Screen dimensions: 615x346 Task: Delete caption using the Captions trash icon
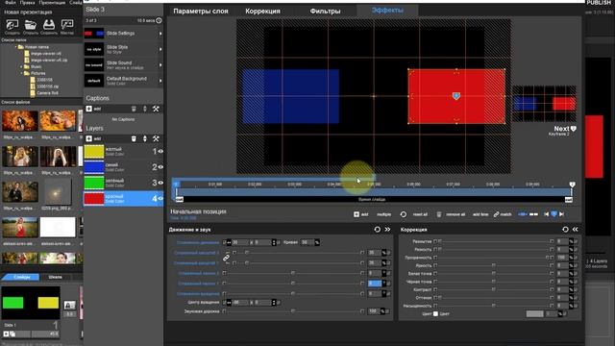134,109
